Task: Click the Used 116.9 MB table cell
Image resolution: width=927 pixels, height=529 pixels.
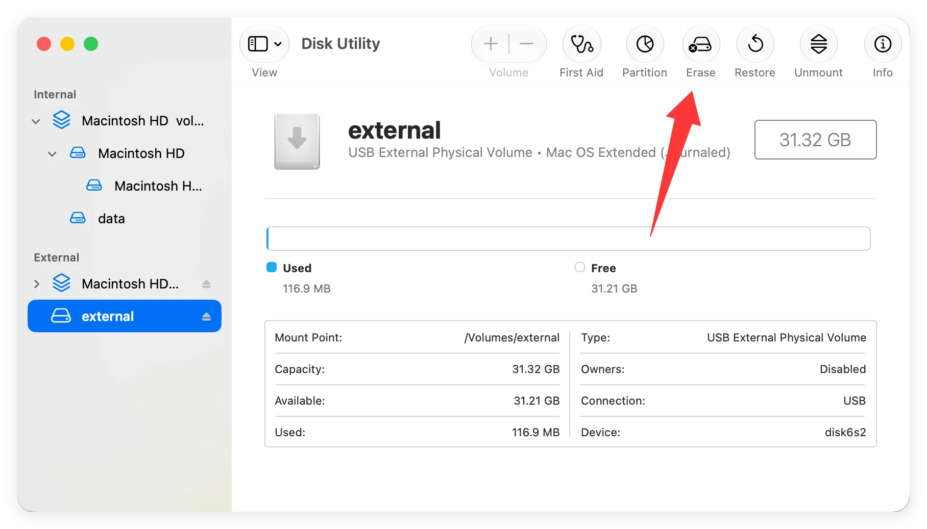Action: 536,432
